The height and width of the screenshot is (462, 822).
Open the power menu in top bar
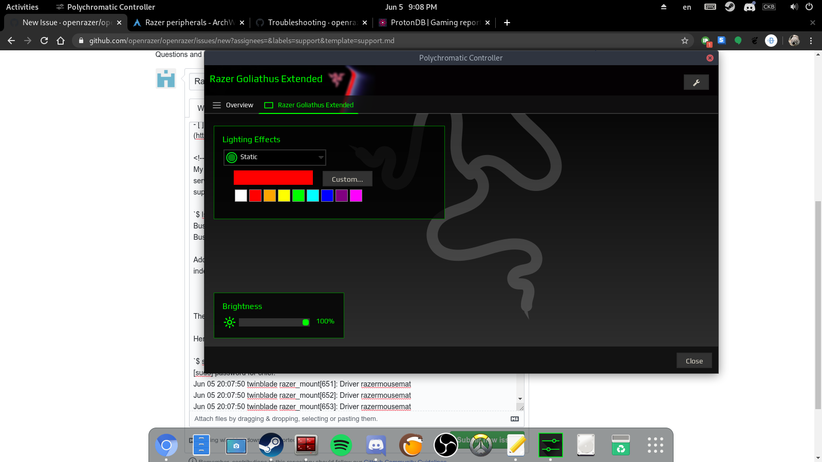809,7
